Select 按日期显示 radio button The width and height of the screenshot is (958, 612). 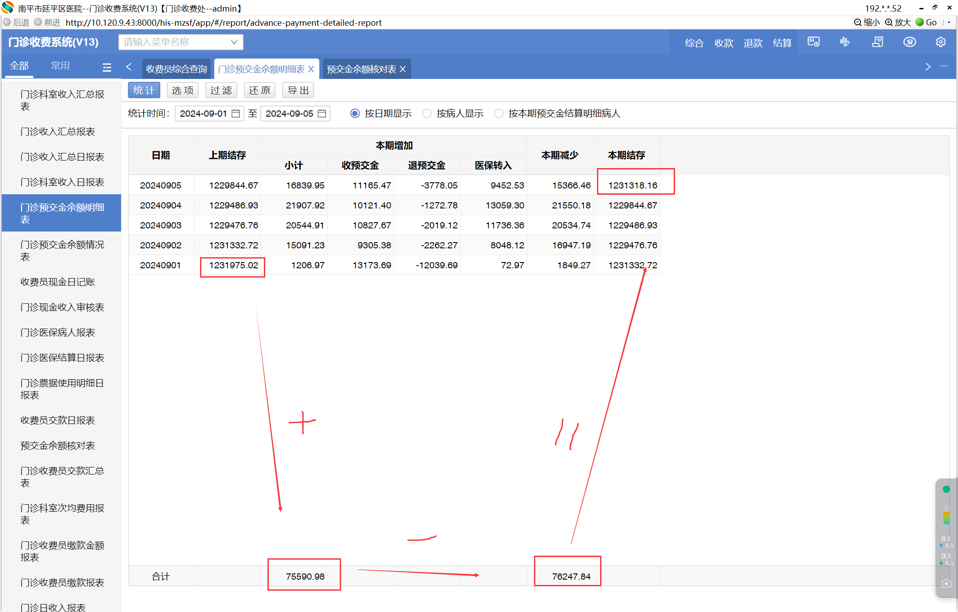coord(355,114)
